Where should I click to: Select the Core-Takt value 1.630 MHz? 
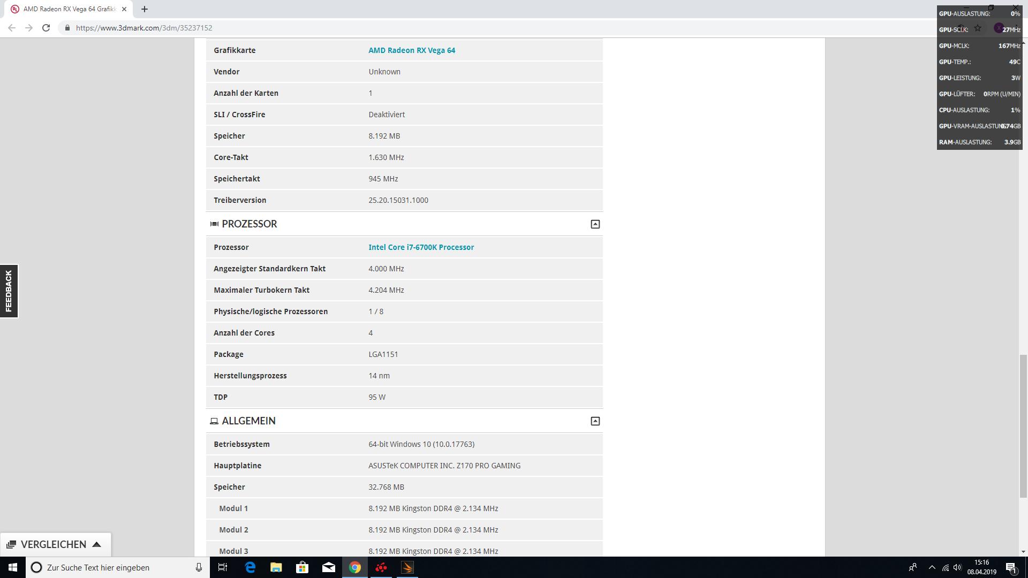(386, 157)
